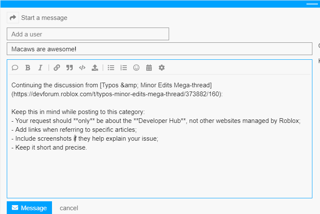Click the composer resize grip handle

pyautogui.click(x=312, y=4)
